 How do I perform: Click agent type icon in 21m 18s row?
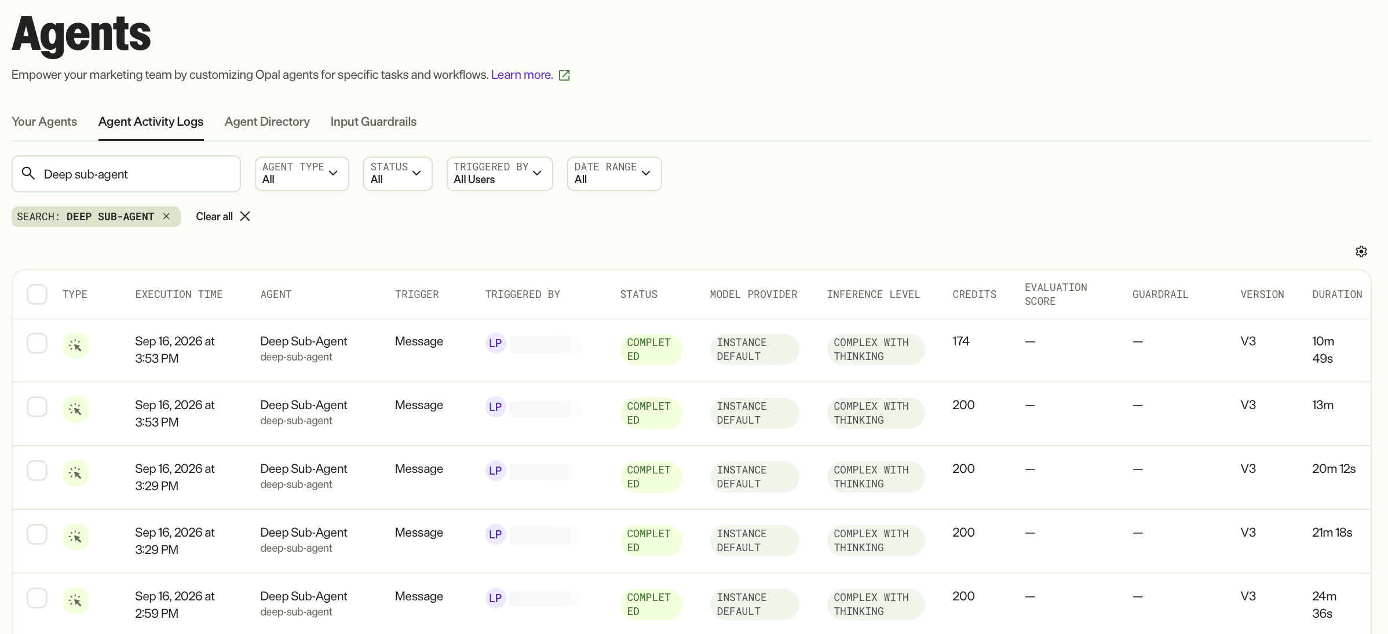tap(75, 537)
